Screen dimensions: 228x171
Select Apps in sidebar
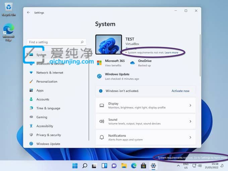pos(40,91)
